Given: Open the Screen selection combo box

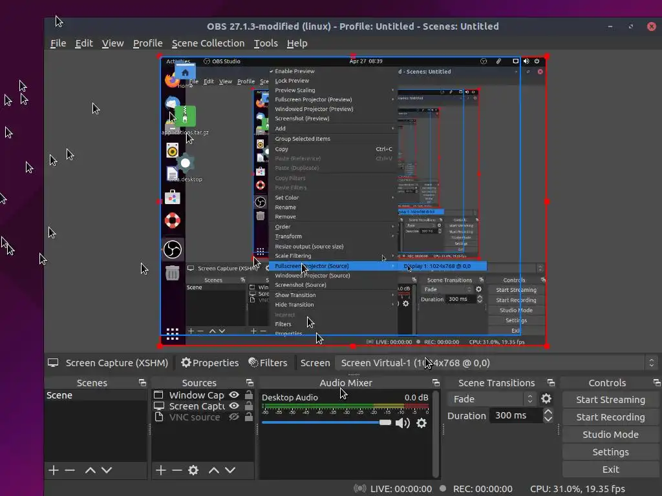Looking at the screenshot, I should (x=496, y=363).
